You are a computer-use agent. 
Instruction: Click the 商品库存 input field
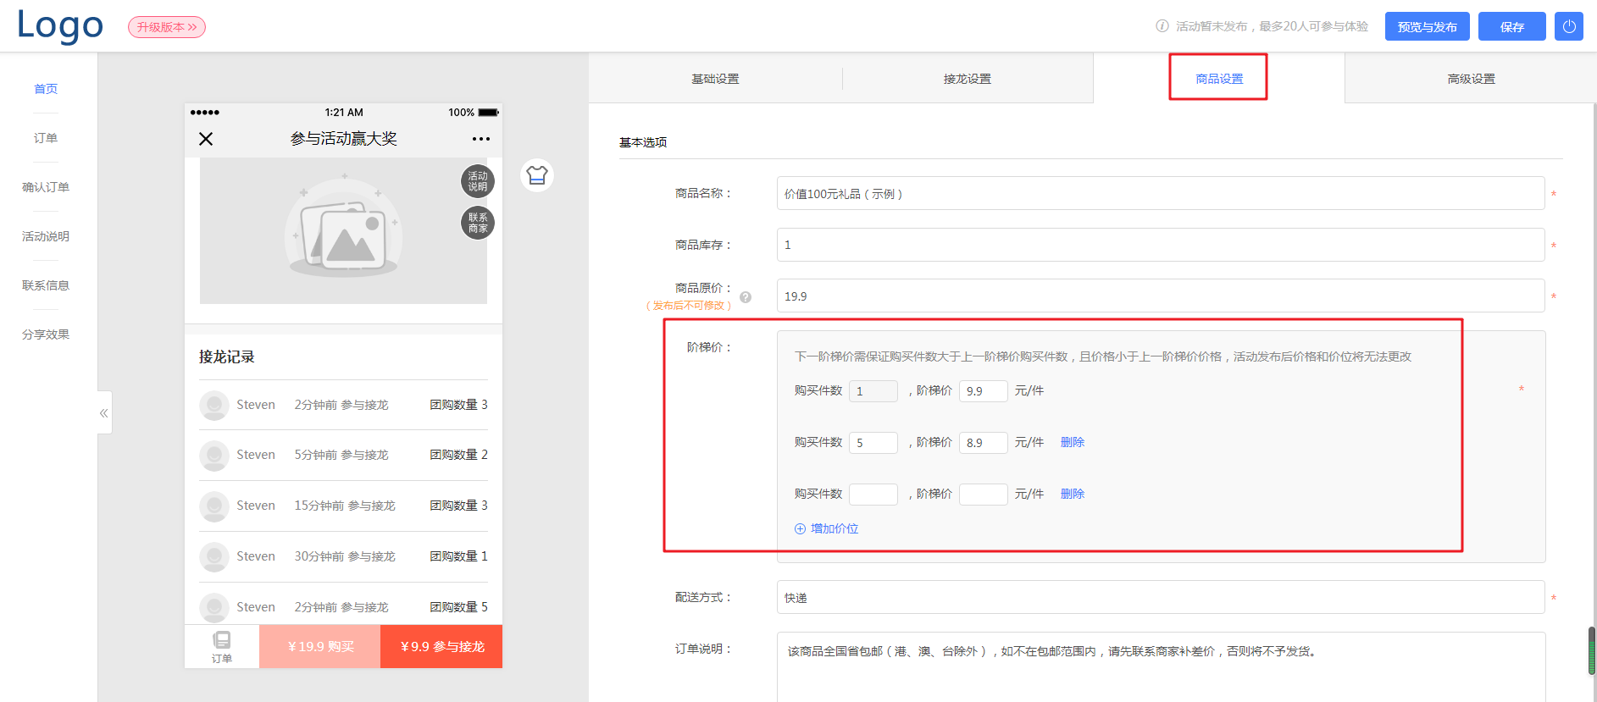1161,245
